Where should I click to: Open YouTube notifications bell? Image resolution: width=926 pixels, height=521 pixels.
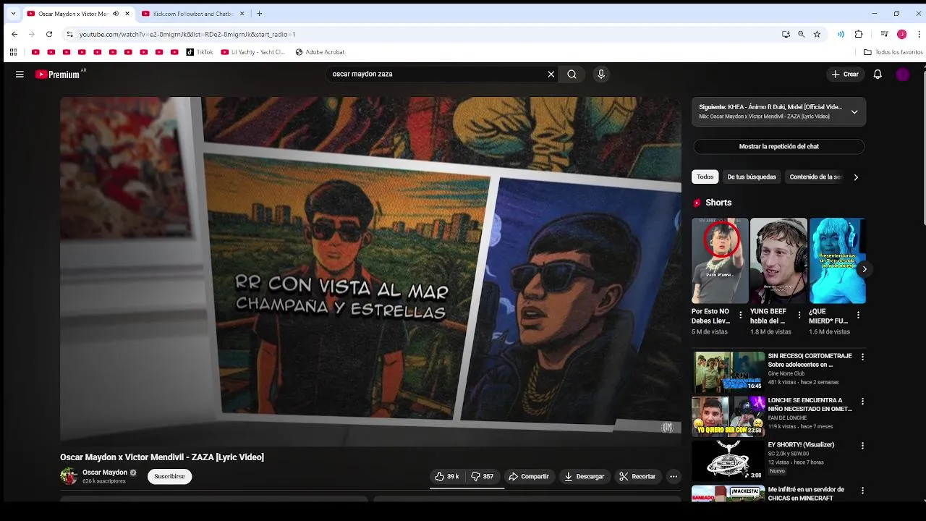(x=878, y=74)
